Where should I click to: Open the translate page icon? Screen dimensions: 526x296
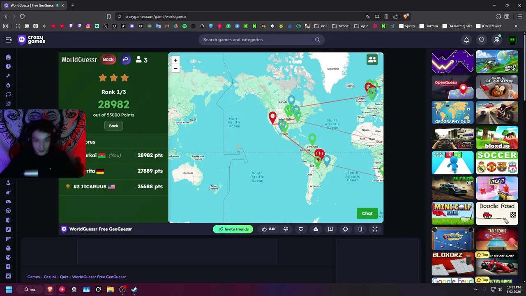(x=367, y=16)
